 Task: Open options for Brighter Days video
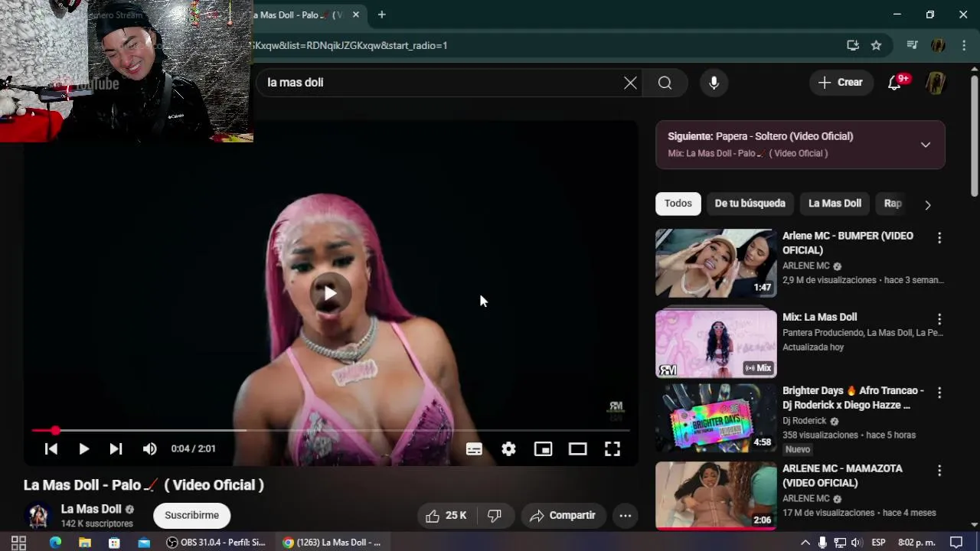click(939, 393)
